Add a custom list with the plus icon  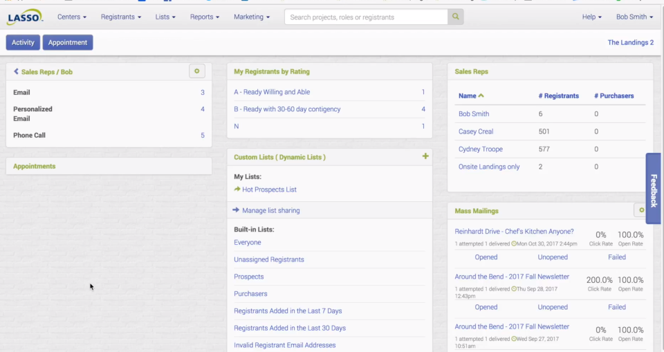point(425,156)
